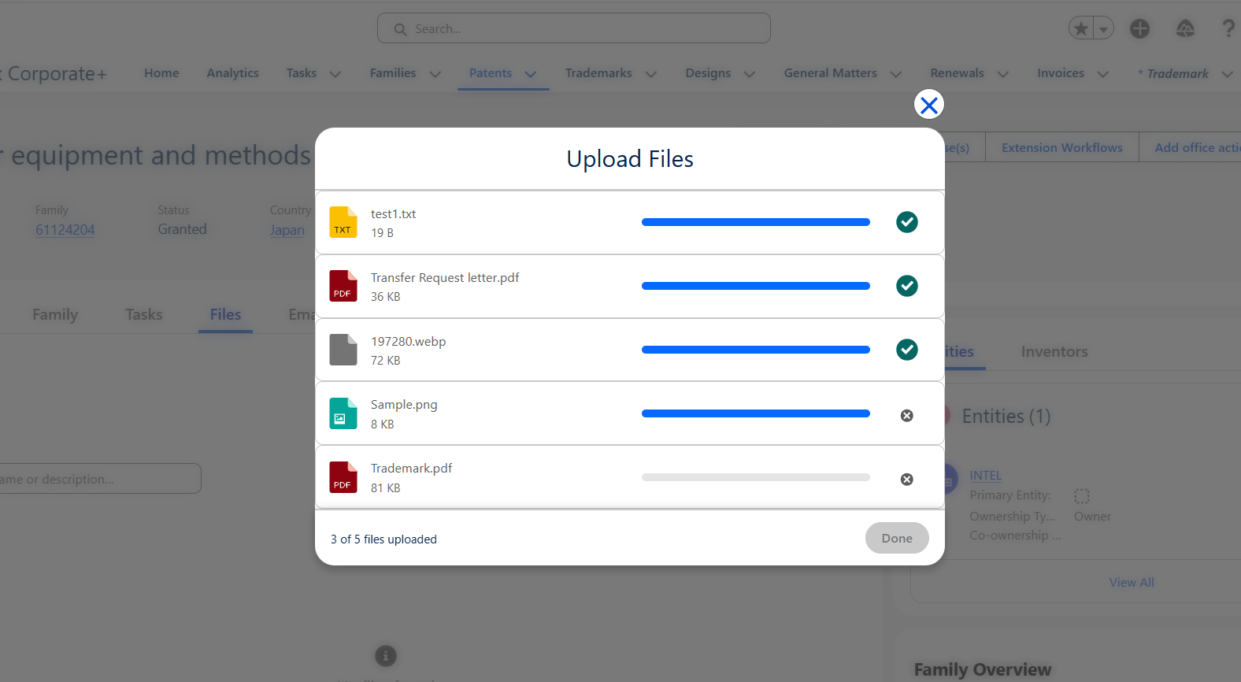The image size is (1241, 682).
Task: Click the 197280.webp file icon
Action: tap(343, 350)
